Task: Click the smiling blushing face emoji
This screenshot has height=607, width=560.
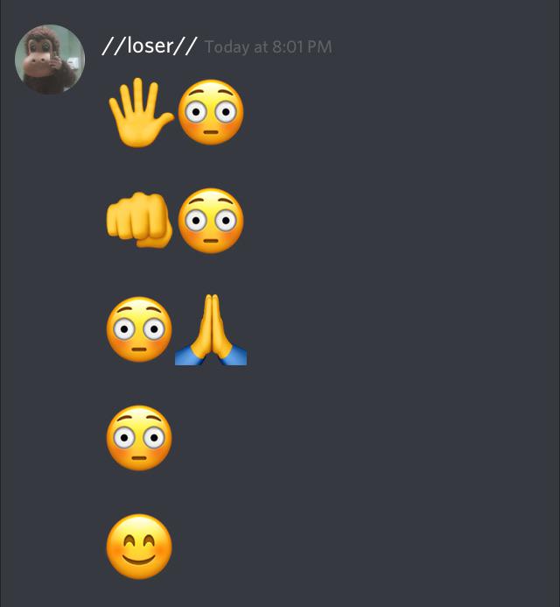Action: (139, 547)
